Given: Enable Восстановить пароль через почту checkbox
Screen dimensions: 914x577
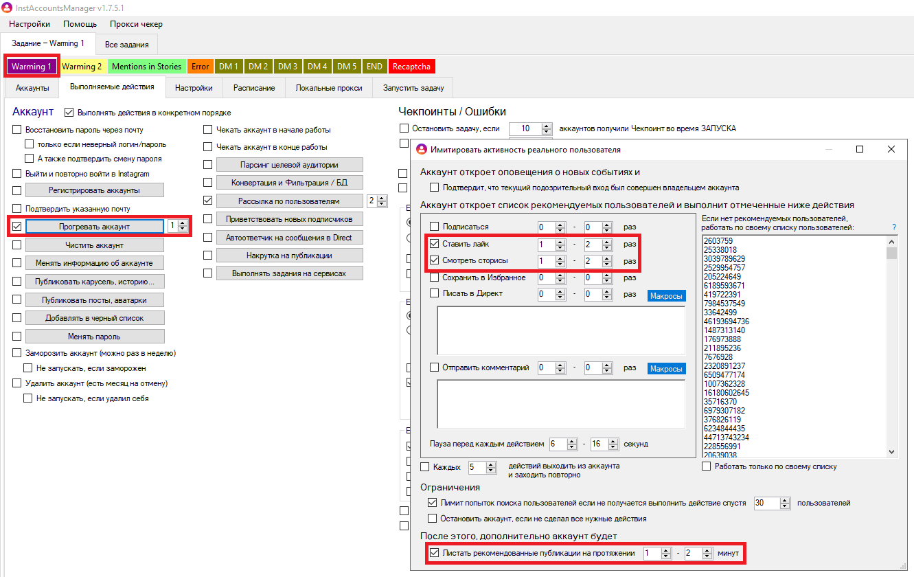Looking at the screenshot, I should click(17, 130).
